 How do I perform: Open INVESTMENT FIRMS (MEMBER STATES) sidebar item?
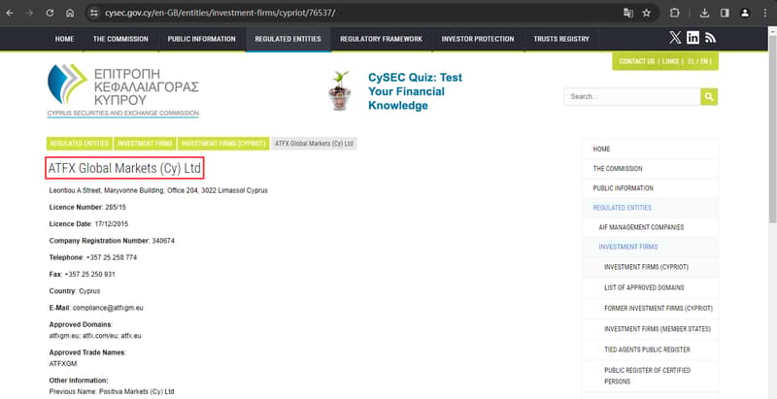point(650,329)
